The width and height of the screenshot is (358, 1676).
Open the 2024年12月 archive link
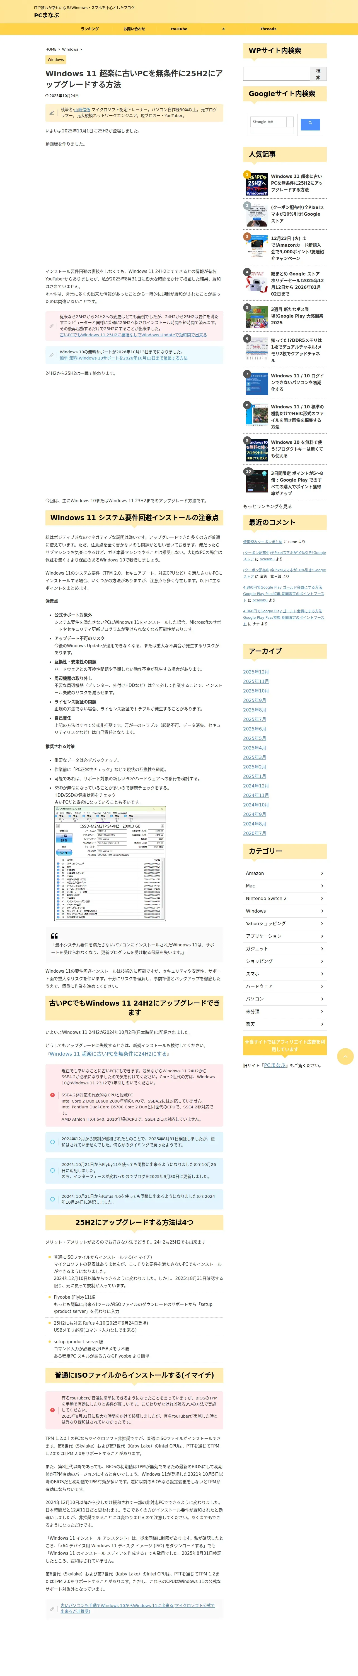[x=256, y=786]
